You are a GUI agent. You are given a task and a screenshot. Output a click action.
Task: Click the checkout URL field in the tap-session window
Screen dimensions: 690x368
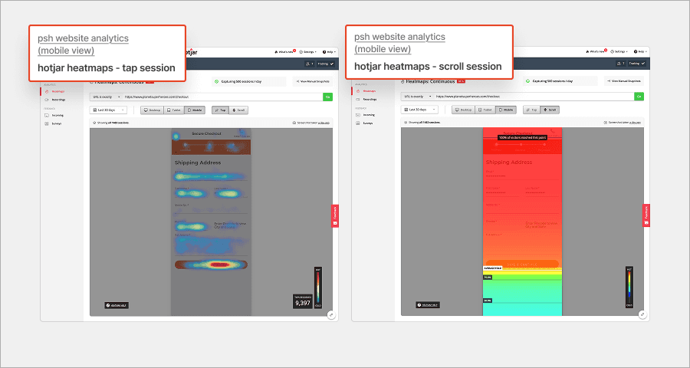[x=222, y=97]
